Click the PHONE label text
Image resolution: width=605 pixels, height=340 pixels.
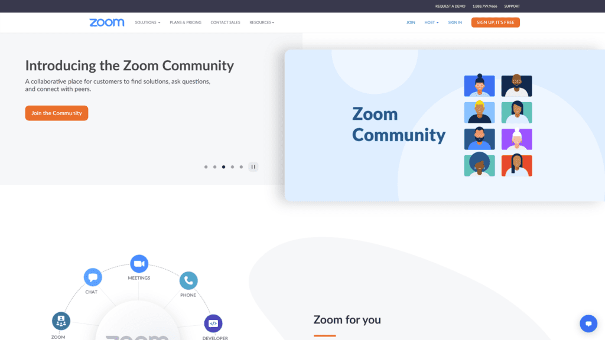[188, 295]
